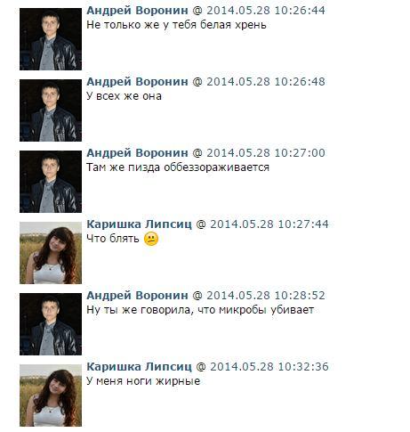Click name Андрей Воронин on 10:26:44 message

click(137, 11)
